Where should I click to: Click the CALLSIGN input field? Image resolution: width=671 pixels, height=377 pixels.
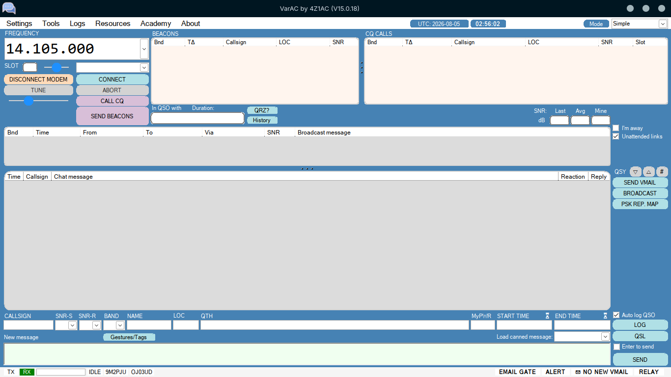[28, 325]
